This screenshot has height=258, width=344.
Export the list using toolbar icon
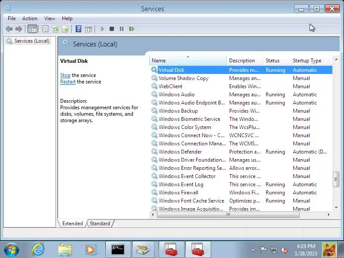(x=65, y=29)
